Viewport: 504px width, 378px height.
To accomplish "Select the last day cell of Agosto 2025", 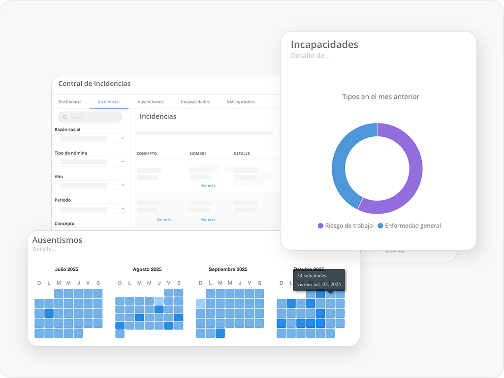I will coord(120,334).
